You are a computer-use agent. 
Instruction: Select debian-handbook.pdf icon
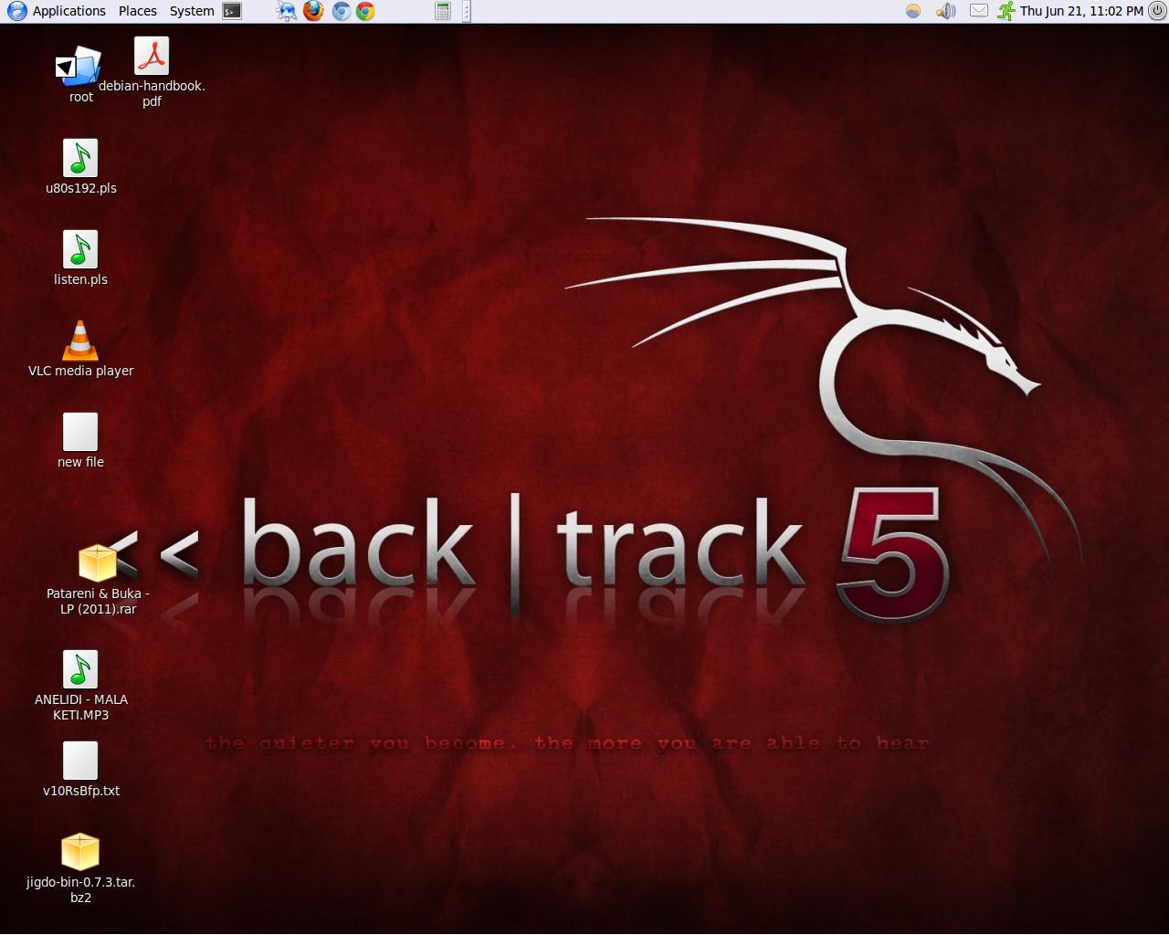(152, 56)
